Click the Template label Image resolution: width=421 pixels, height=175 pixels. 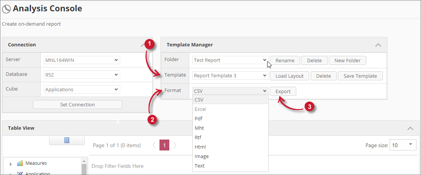[x=175, y=75]
